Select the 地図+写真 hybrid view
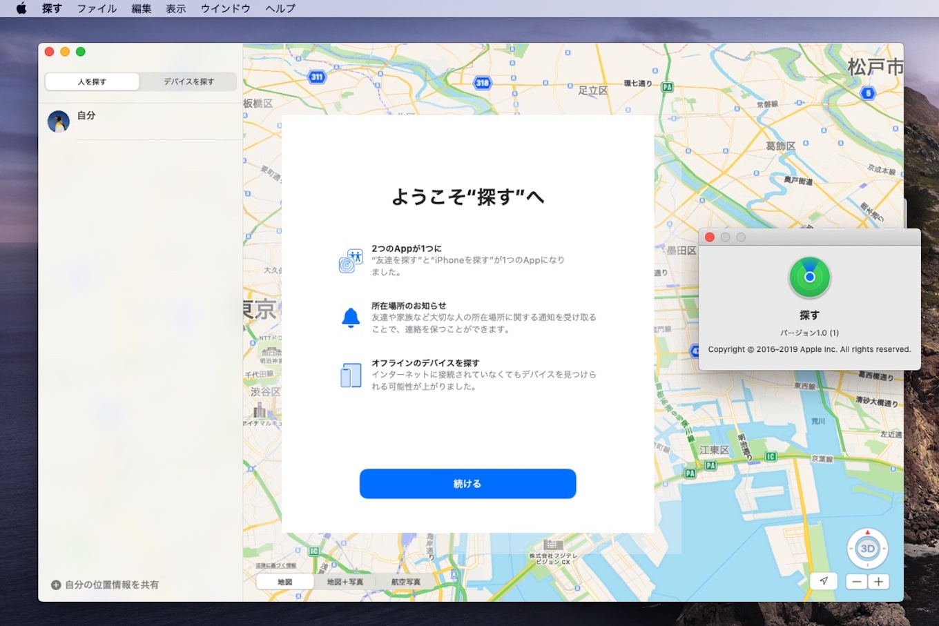The height and width of the screenshot is (626, 939). 345,582
